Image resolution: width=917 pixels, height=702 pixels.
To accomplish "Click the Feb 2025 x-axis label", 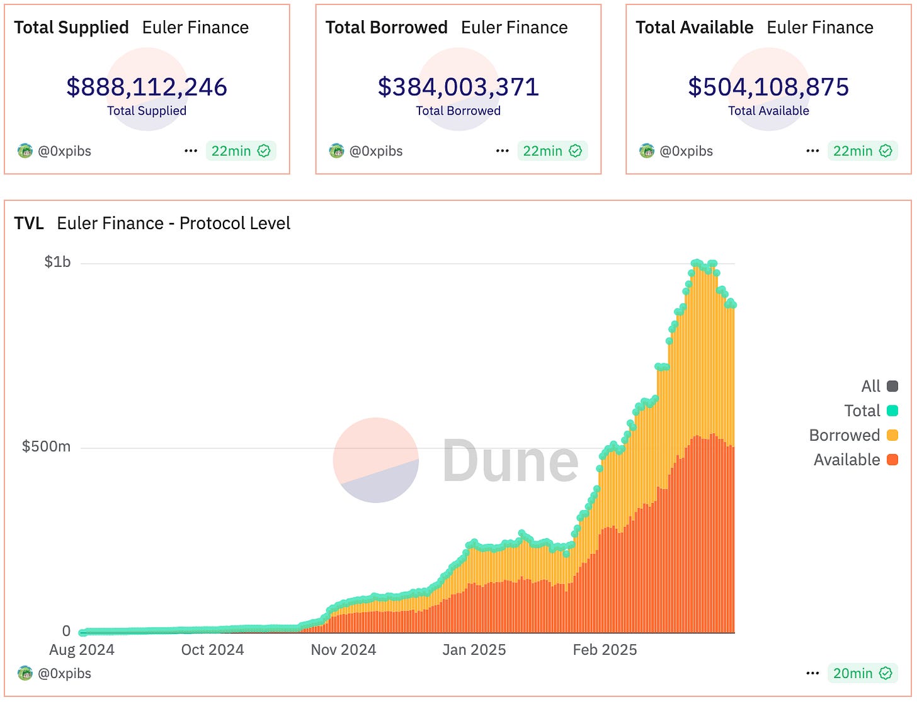I will click(x=605, y=650).
